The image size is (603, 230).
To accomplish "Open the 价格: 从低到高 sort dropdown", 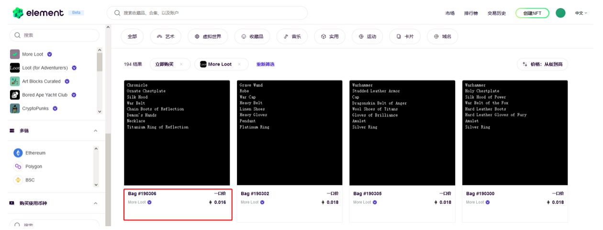I will [542, 64].
